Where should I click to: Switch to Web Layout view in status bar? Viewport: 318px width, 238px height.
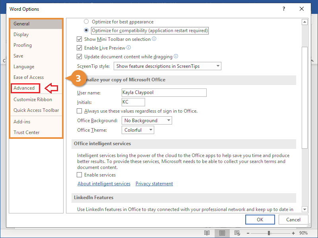pyautogui.click(x=237, y=233)
